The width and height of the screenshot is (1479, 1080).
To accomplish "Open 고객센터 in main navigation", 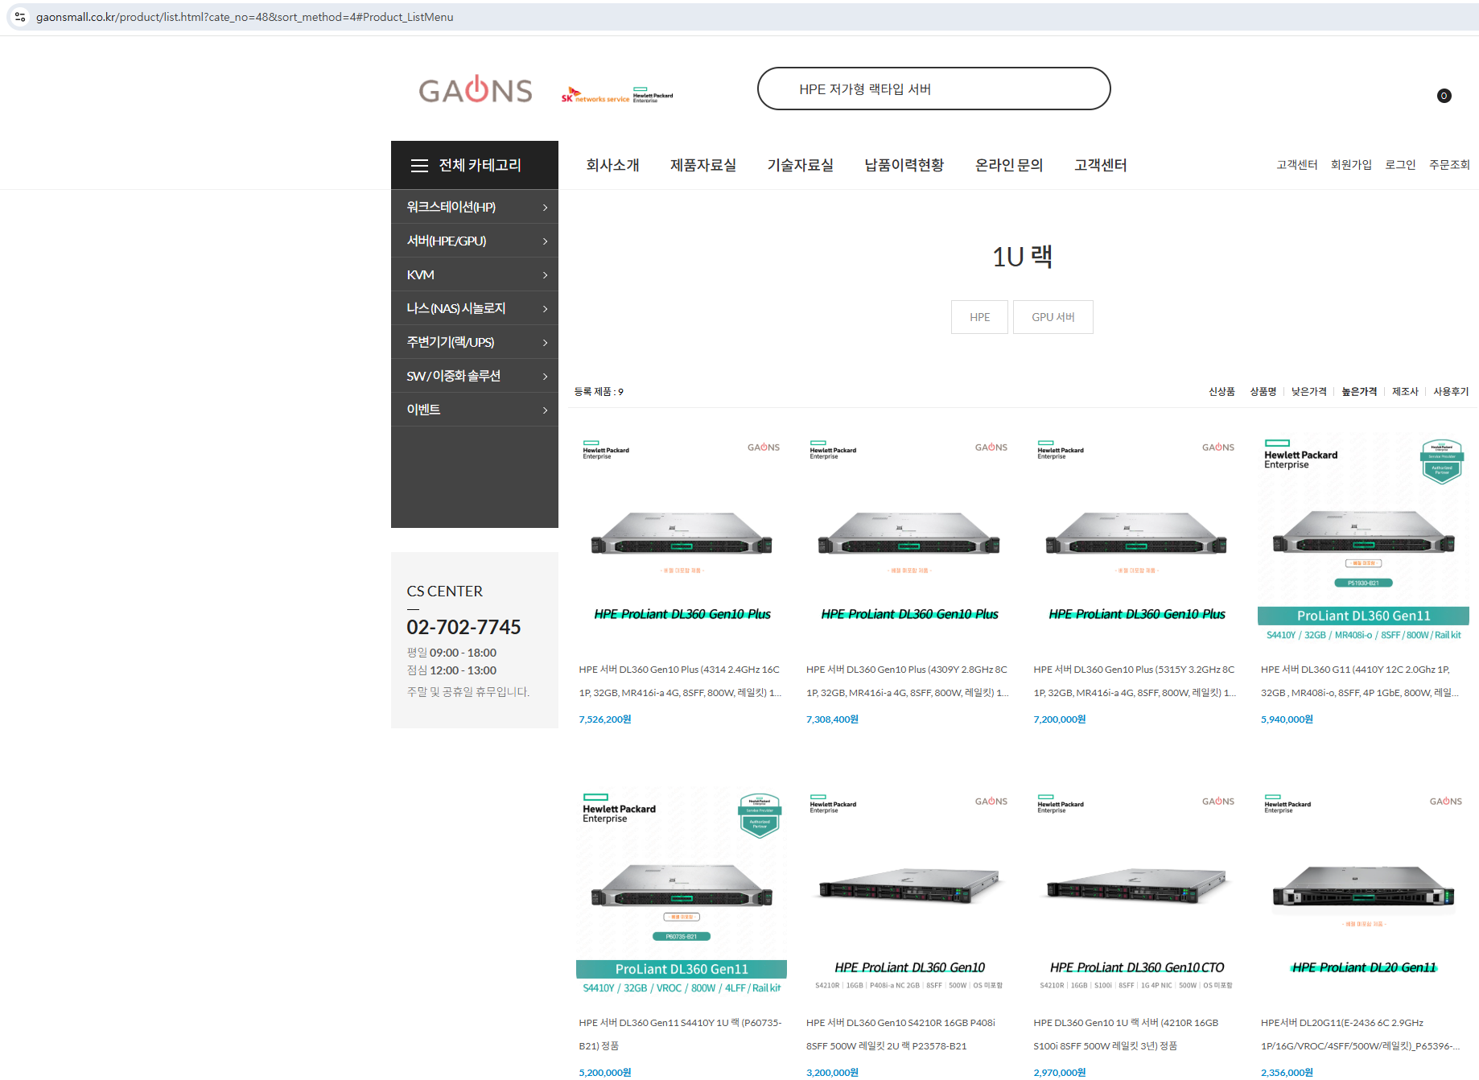I will tap(1100, 165).
